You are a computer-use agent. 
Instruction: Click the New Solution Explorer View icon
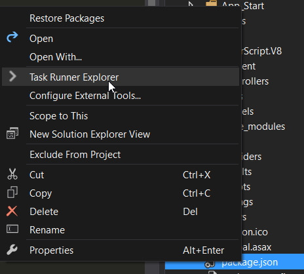(12, 133)
